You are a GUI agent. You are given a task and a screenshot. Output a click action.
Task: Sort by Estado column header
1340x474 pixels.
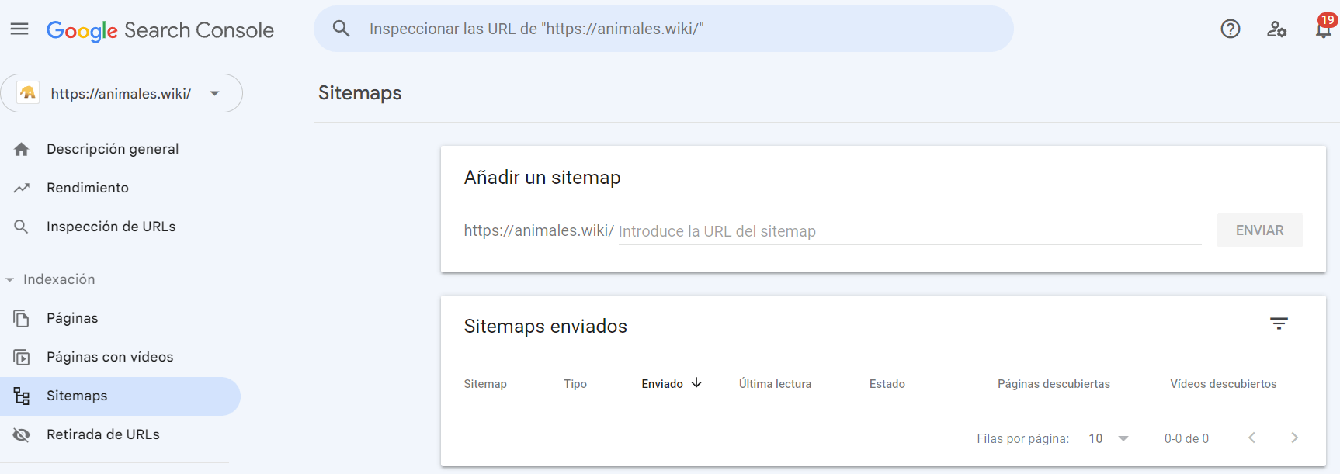pyautogui.click(x=887, y=384)
